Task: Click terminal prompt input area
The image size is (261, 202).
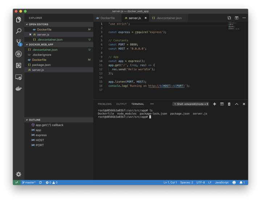Action: pyautogui.click(x=150, y=117)
